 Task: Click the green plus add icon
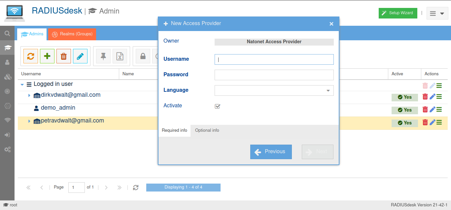coord(47,56)
